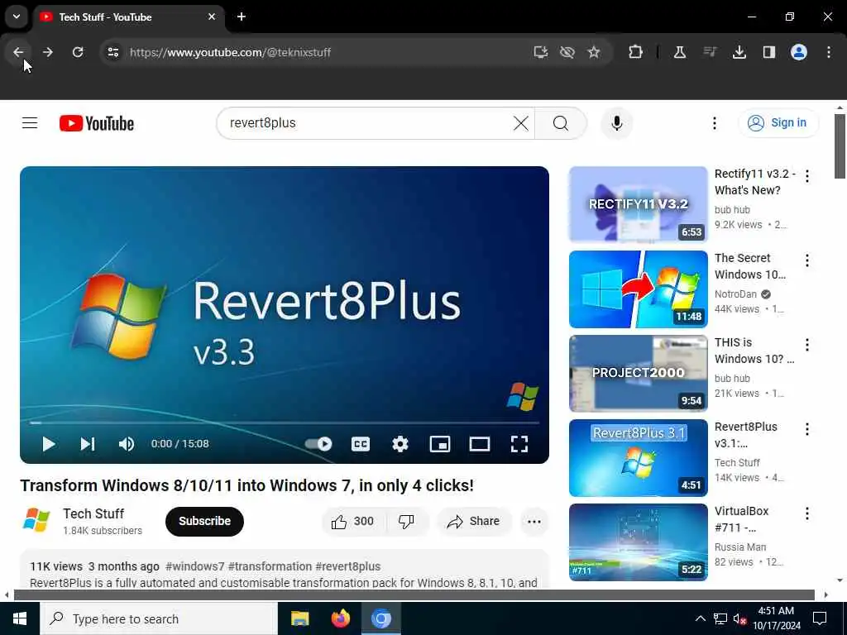
Task: Close the Tech Stuff - YouTube tab
Action: [x=212, y=17]
